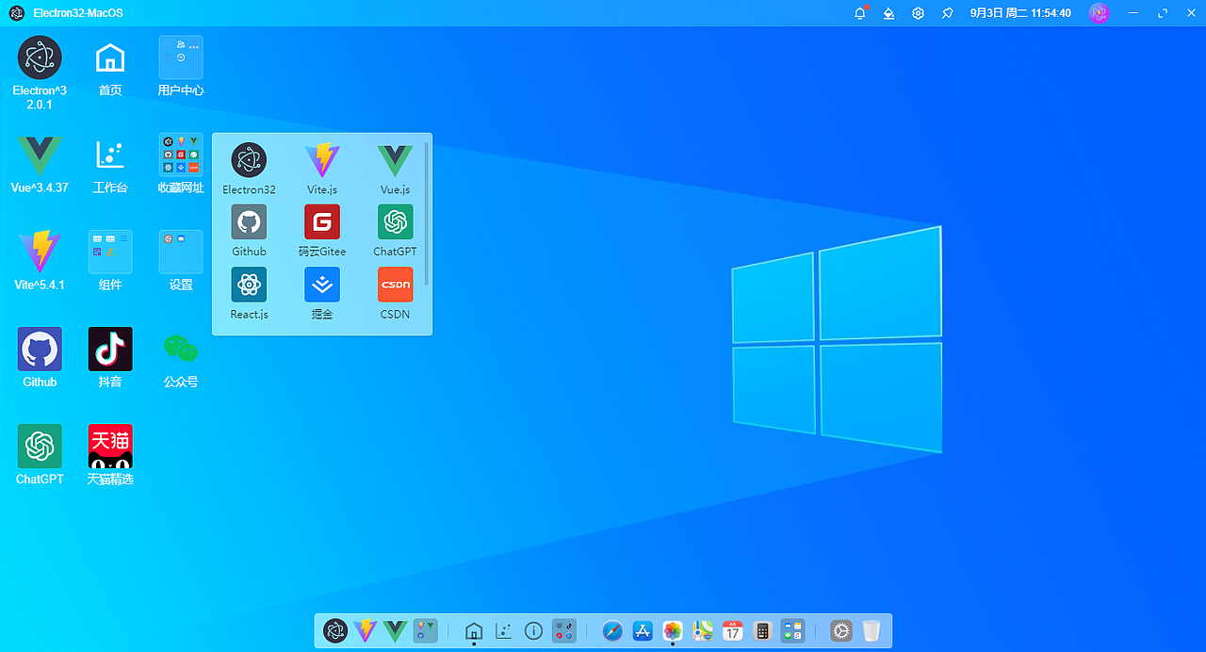Click the user avatar in the title bar
This screenshot has height=652, width=1206.
(1099, 13)
